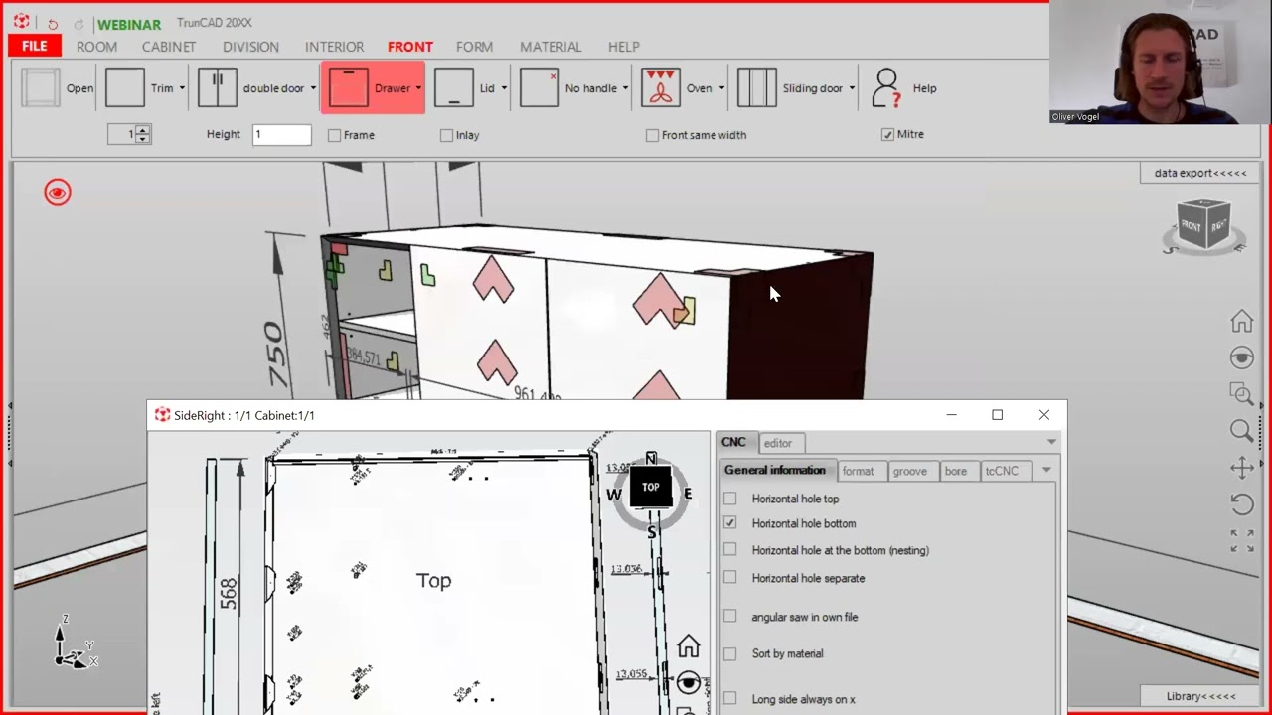1272x715 pixels.
Task: Switch to the DIVISION tab
Action: (250, 47)
